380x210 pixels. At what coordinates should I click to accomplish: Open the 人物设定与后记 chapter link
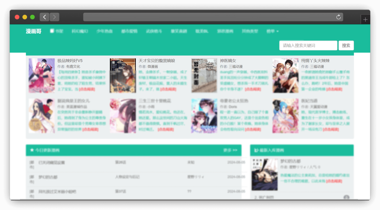tap(127, 177)
